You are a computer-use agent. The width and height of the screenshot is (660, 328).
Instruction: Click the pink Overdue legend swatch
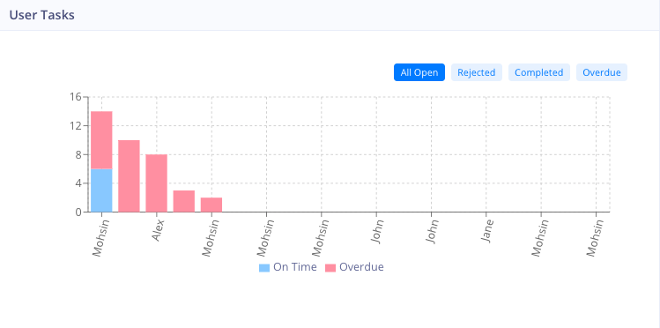(x=330, y=268)
